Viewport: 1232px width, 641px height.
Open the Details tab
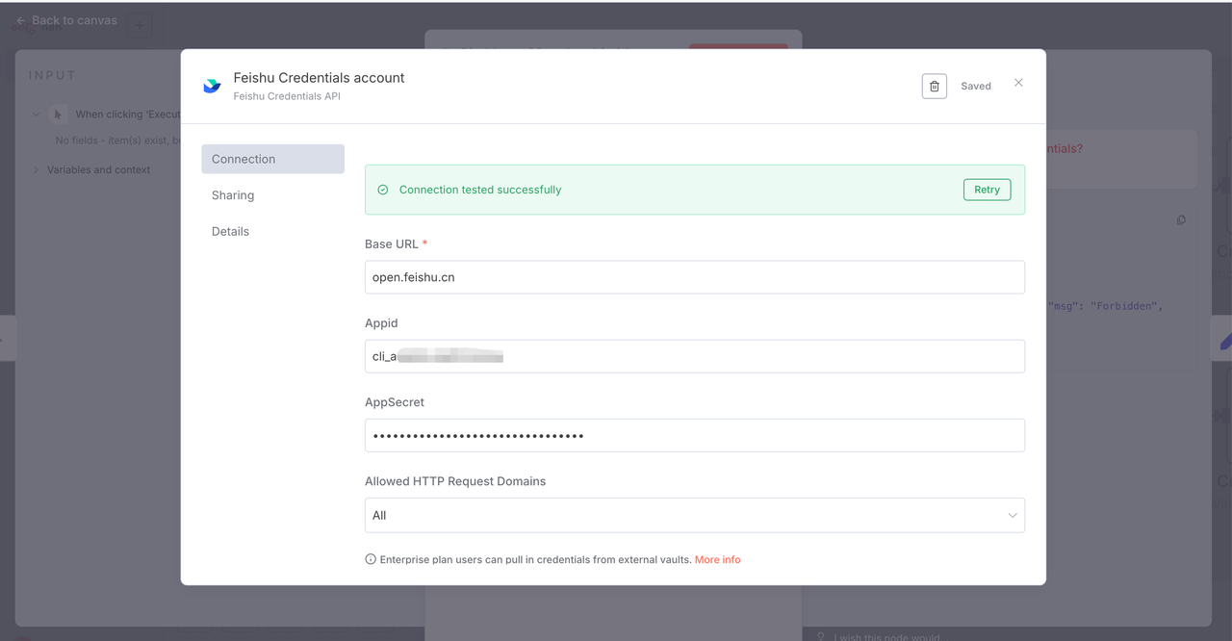[x=230, y=232]
